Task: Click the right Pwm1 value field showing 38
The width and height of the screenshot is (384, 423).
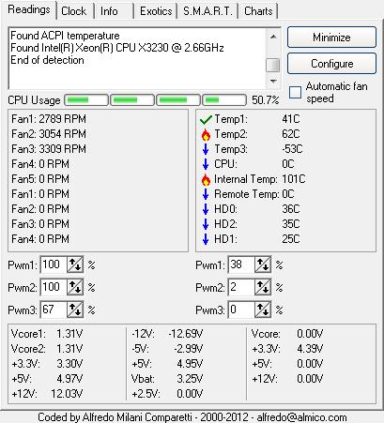Action: pyautogui.click(x=241, y=265)
